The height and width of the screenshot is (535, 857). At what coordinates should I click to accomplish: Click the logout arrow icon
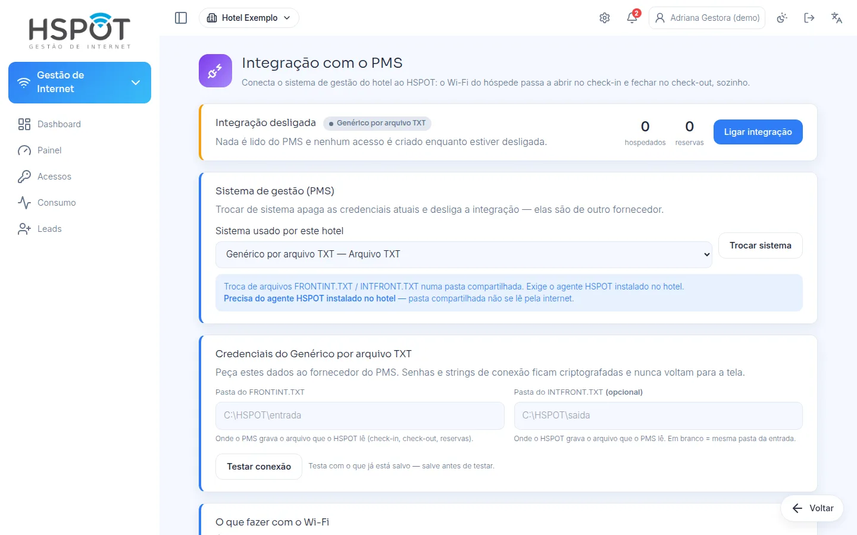click(x=809, y=18)
